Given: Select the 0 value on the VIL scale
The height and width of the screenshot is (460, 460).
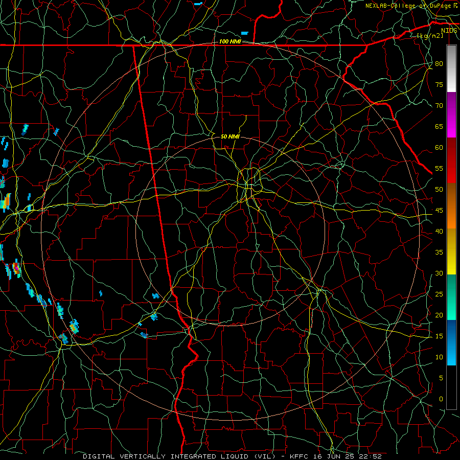Looking at the screenshot, I should pos(441,399).
